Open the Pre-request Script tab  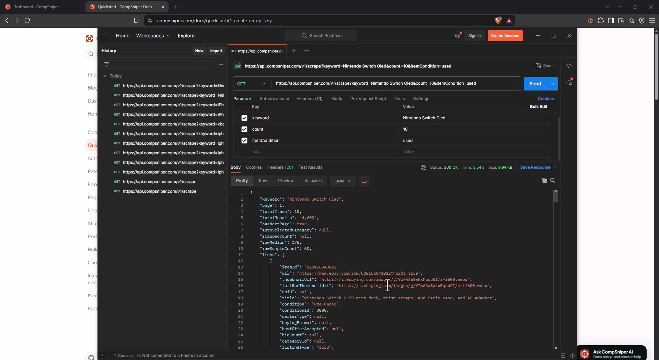tap(368, 99)
